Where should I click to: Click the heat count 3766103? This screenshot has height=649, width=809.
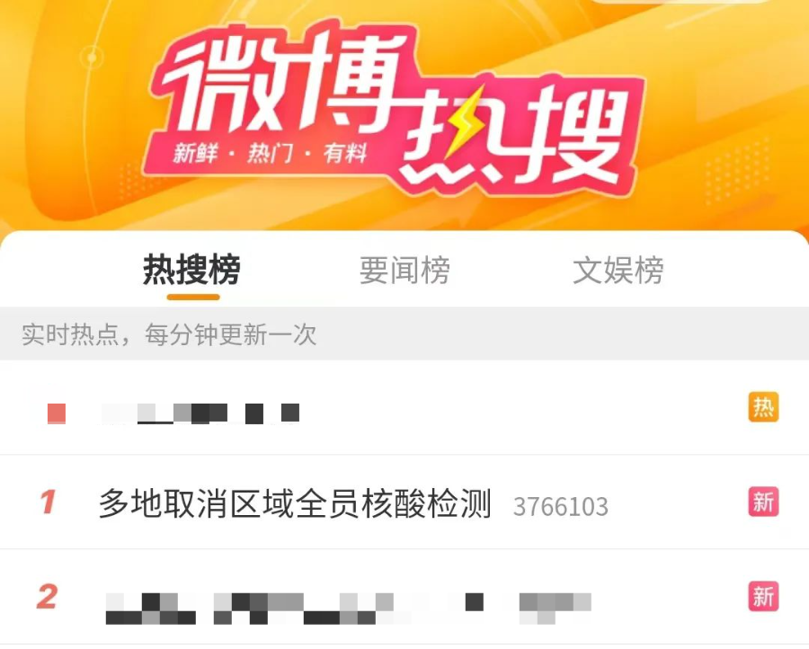pyautogui.click(x=561, y=507)
